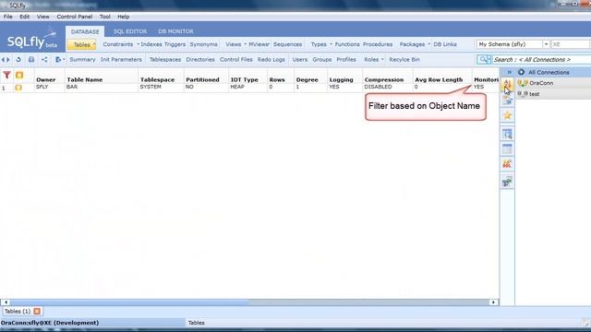This screenshot has width=591, height=332.
Task: Click the Procedures button
Action: (x=378, y=44)
